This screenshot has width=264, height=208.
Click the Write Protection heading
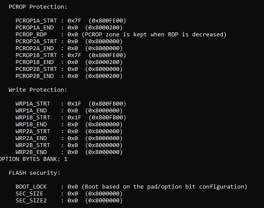pyautogui.click(x=38, y=90)
